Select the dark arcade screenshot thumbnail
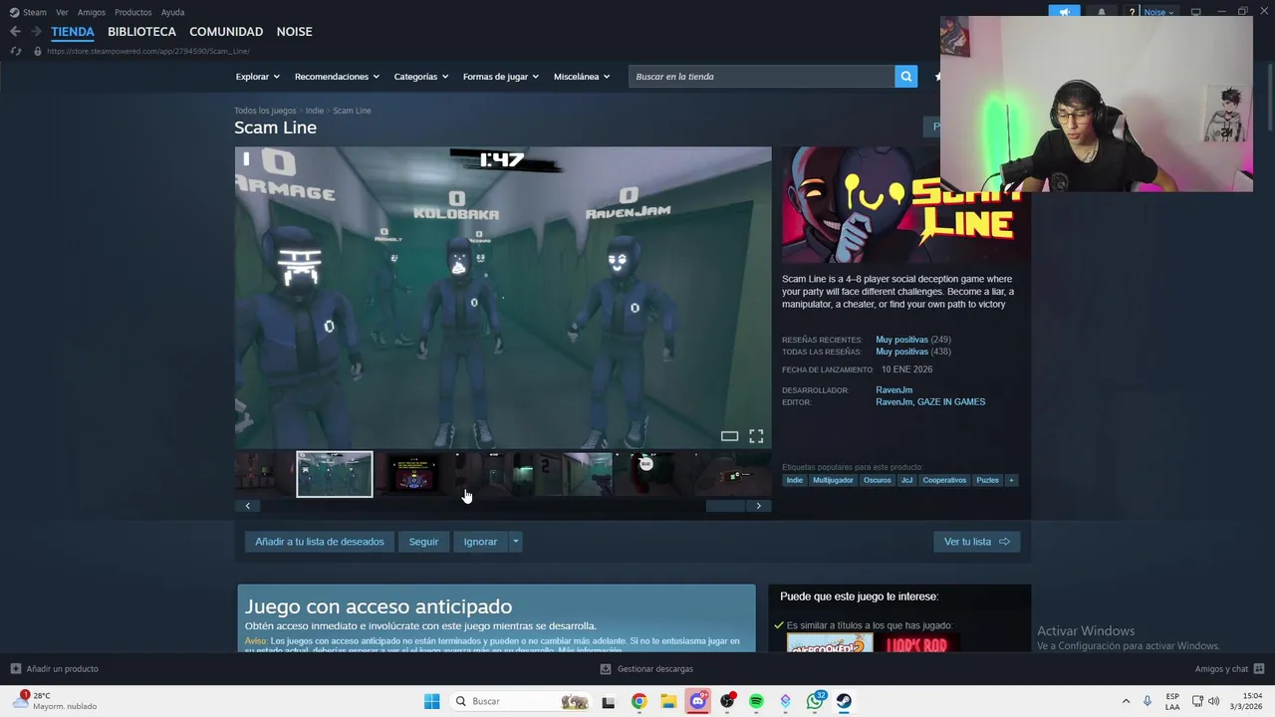Image resolution: width=1275 pixels, height=717 pixels. [x=414, y=474]
